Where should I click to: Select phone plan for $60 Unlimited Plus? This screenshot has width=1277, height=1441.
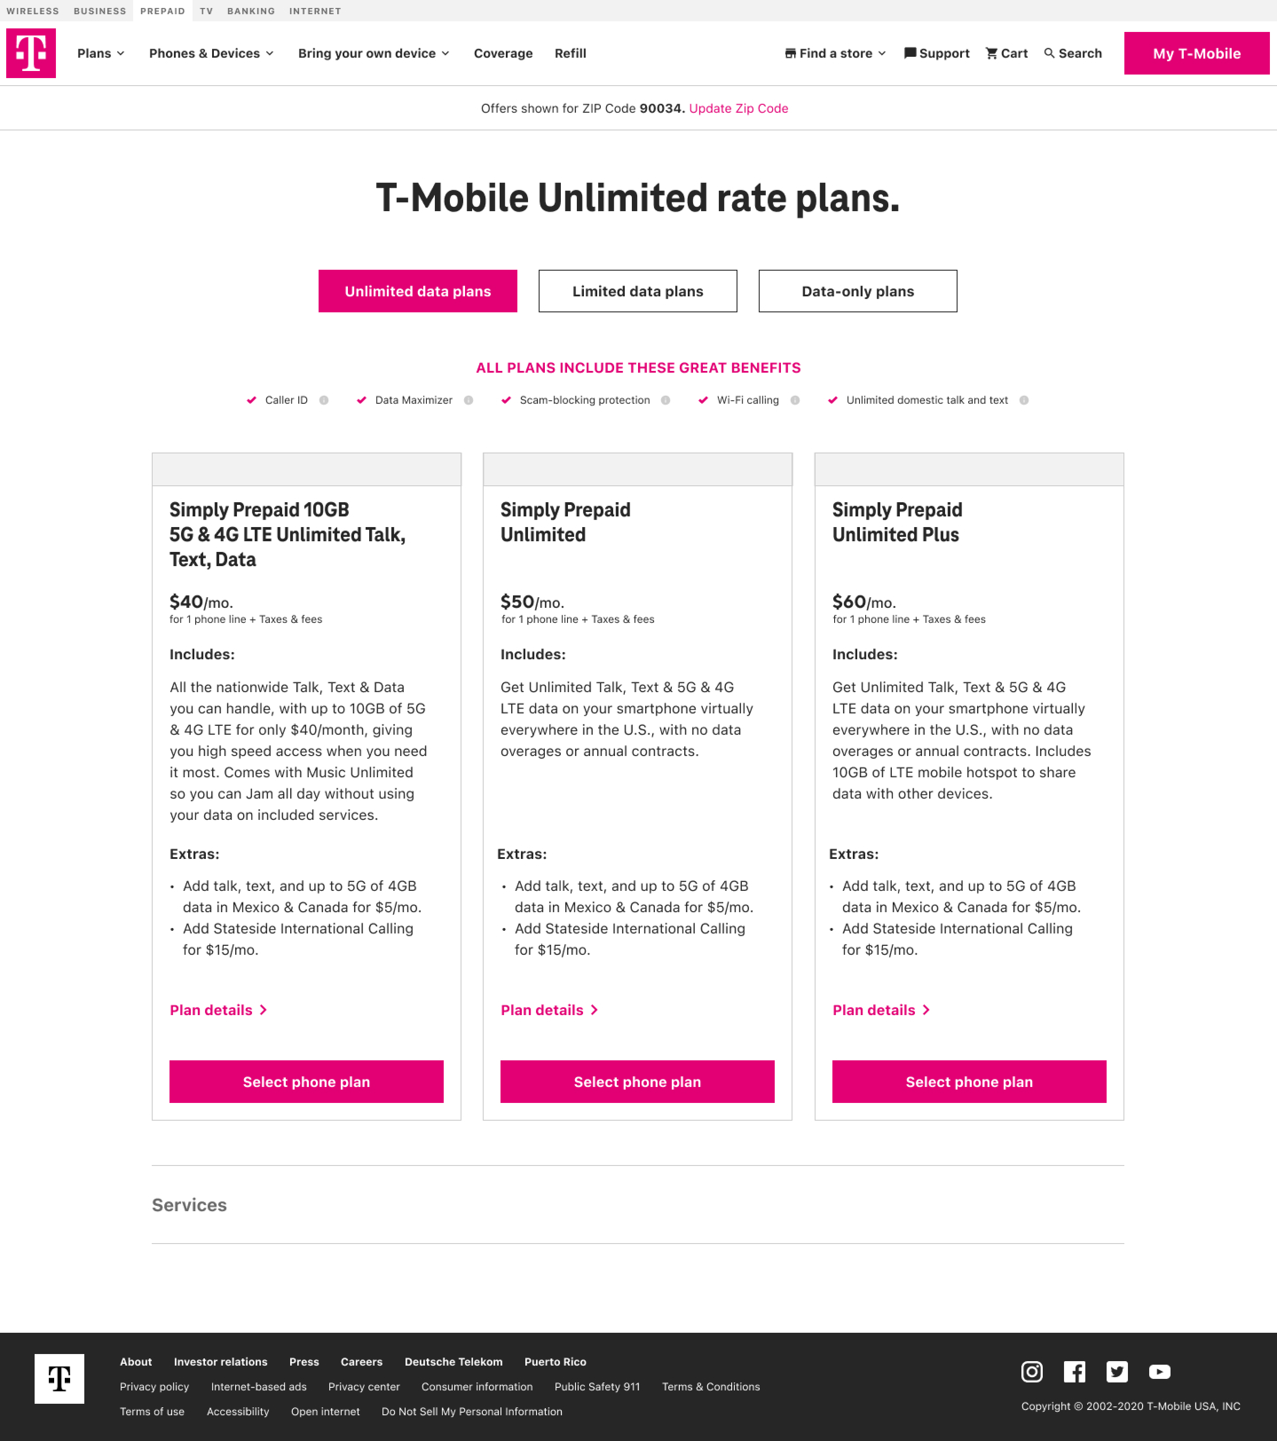coord(969,1082)
